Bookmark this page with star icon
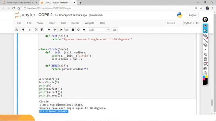The height and width of the screenshot is (121, 216). coord(201,8)
